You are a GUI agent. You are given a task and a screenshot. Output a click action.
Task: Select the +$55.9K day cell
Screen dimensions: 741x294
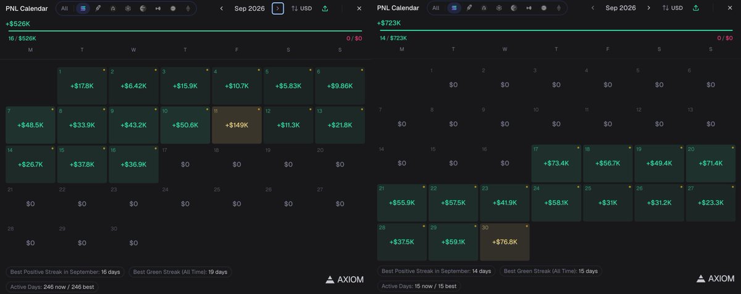click(x=401, y=202)
